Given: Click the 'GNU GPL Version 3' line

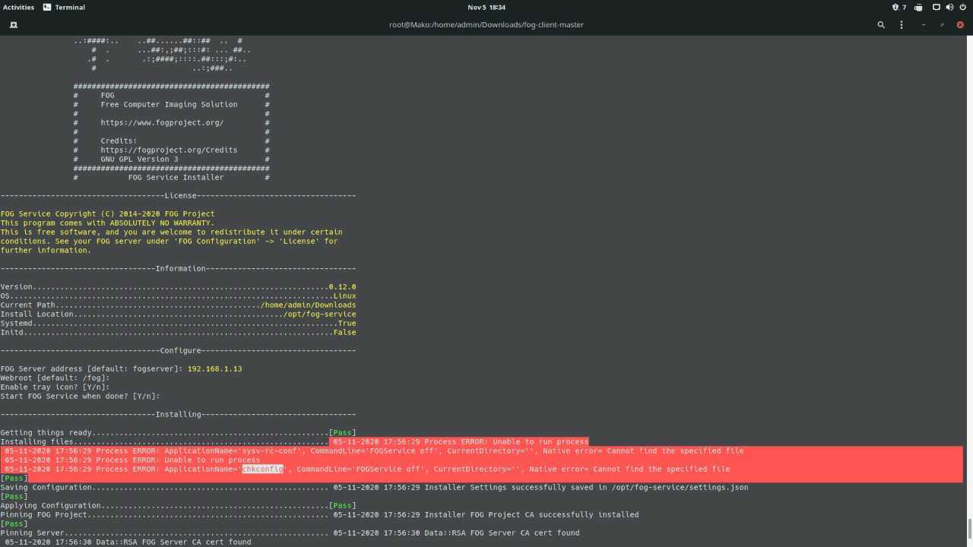Looking at the screenshot, I should tap(139, 159).
